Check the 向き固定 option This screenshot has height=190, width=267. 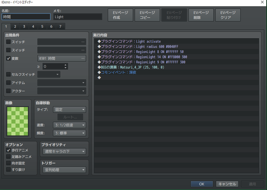[x=8, y=163]
